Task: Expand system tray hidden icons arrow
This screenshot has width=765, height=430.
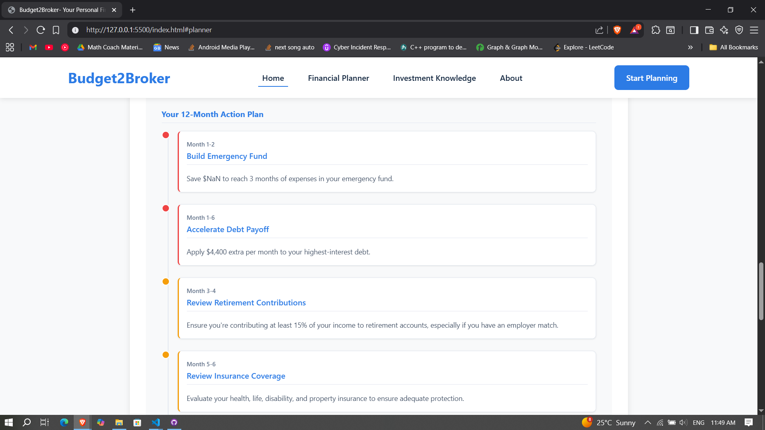Action: tap(647, 422)
